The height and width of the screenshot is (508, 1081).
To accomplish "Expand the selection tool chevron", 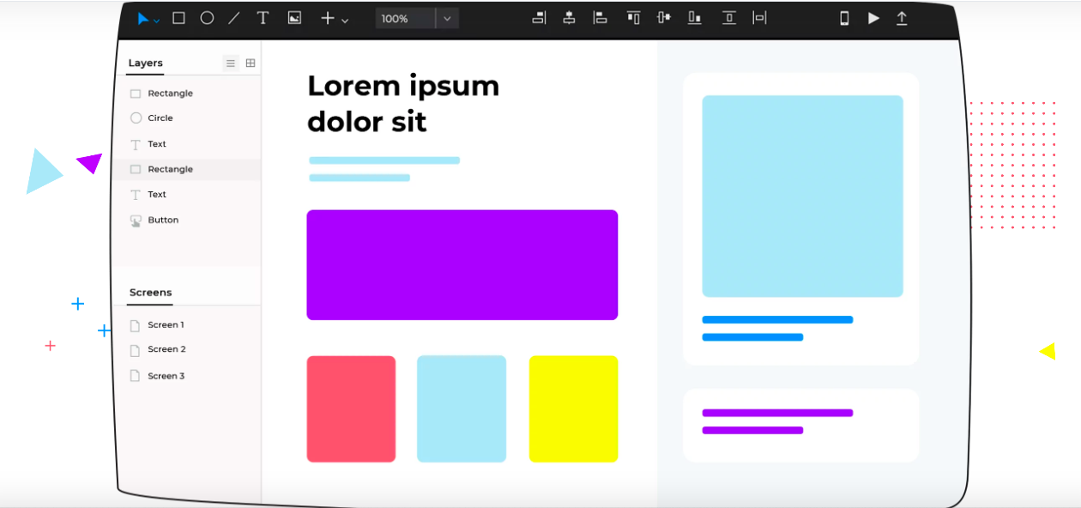I will [x=157, y=21].
